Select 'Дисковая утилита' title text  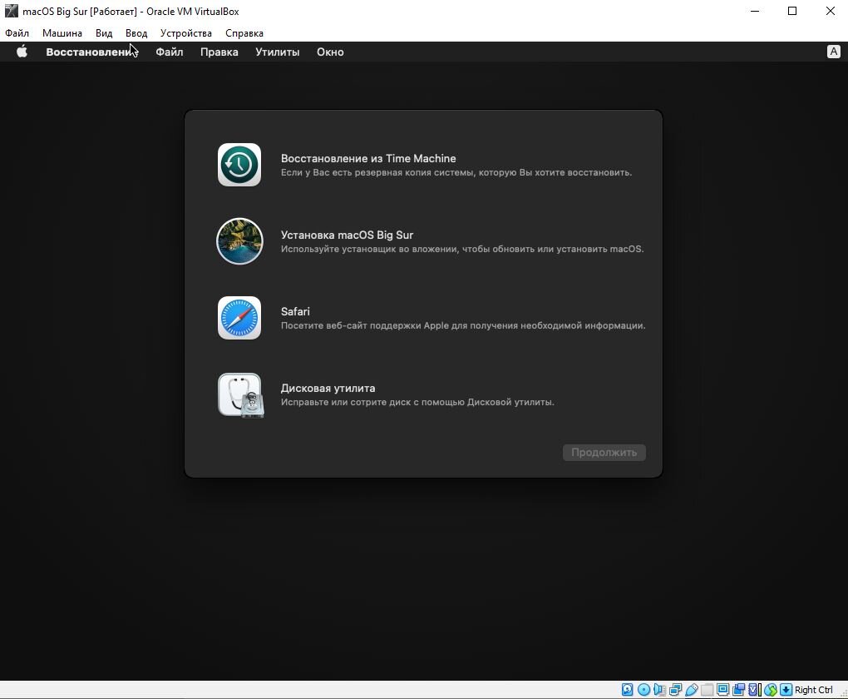pos(328,389)
